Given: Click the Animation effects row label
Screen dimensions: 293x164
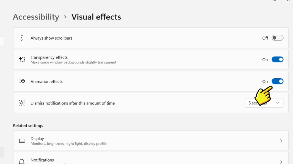Looking at the screenshot, I should pyautogui.click(x=47, y=82).
